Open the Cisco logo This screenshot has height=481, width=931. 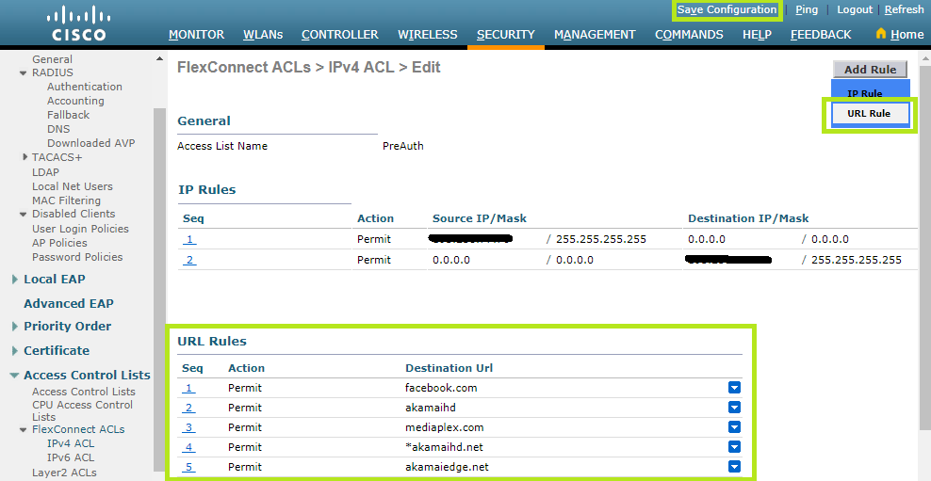point(78,24)
